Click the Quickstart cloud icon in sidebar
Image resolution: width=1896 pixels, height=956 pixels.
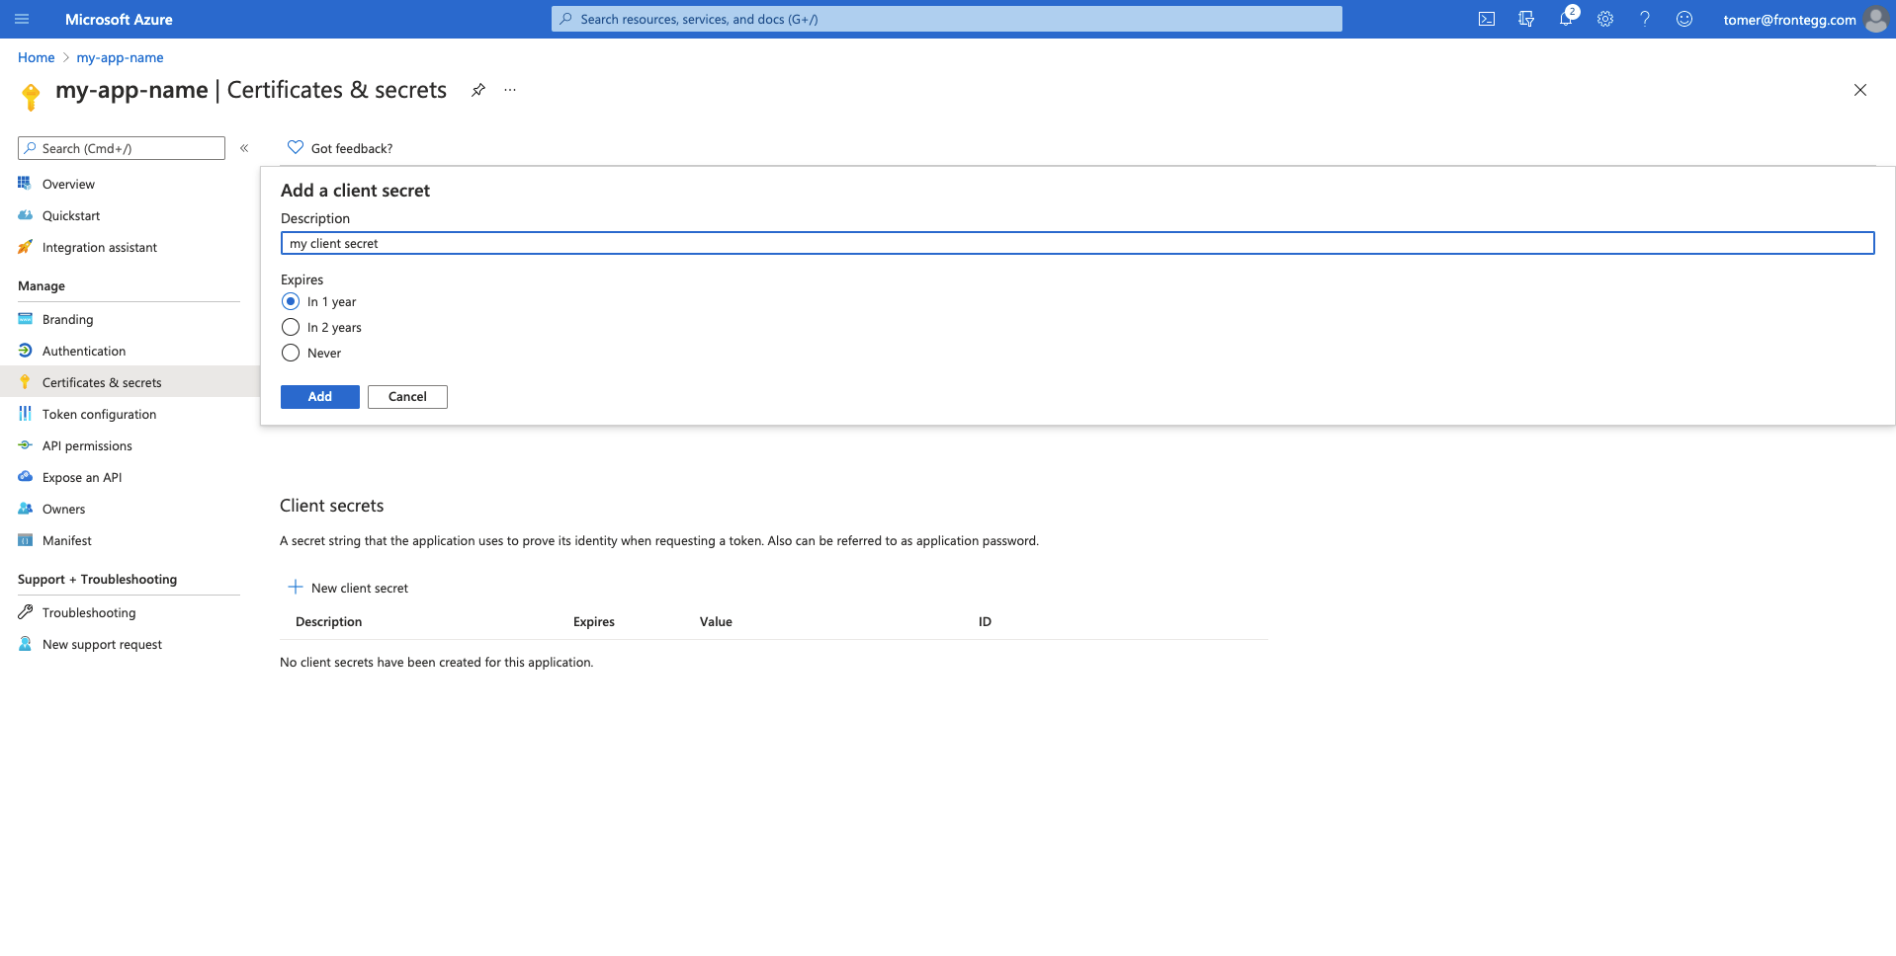click(25, 214)
